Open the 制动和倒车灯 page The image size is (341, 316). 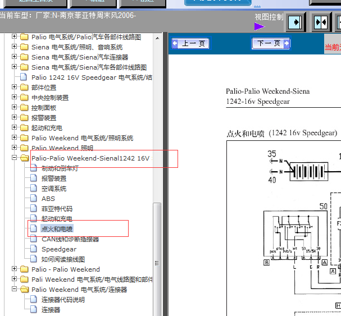pos(60,168)
